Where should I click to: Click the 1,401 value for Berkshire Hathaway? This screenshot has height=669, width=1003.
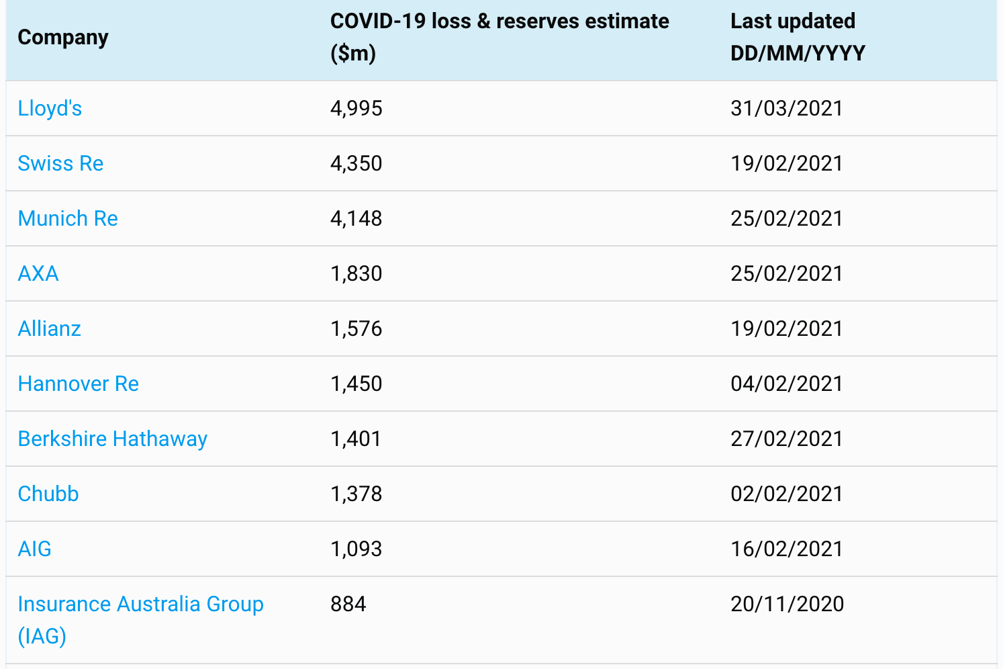click(356, 439)
